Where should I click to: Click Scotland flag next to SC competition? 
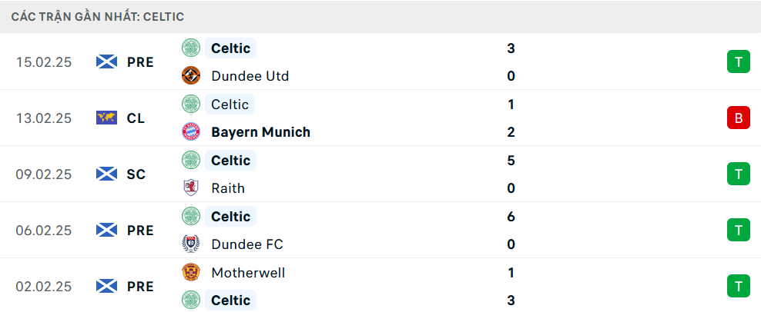pos(106,174)
